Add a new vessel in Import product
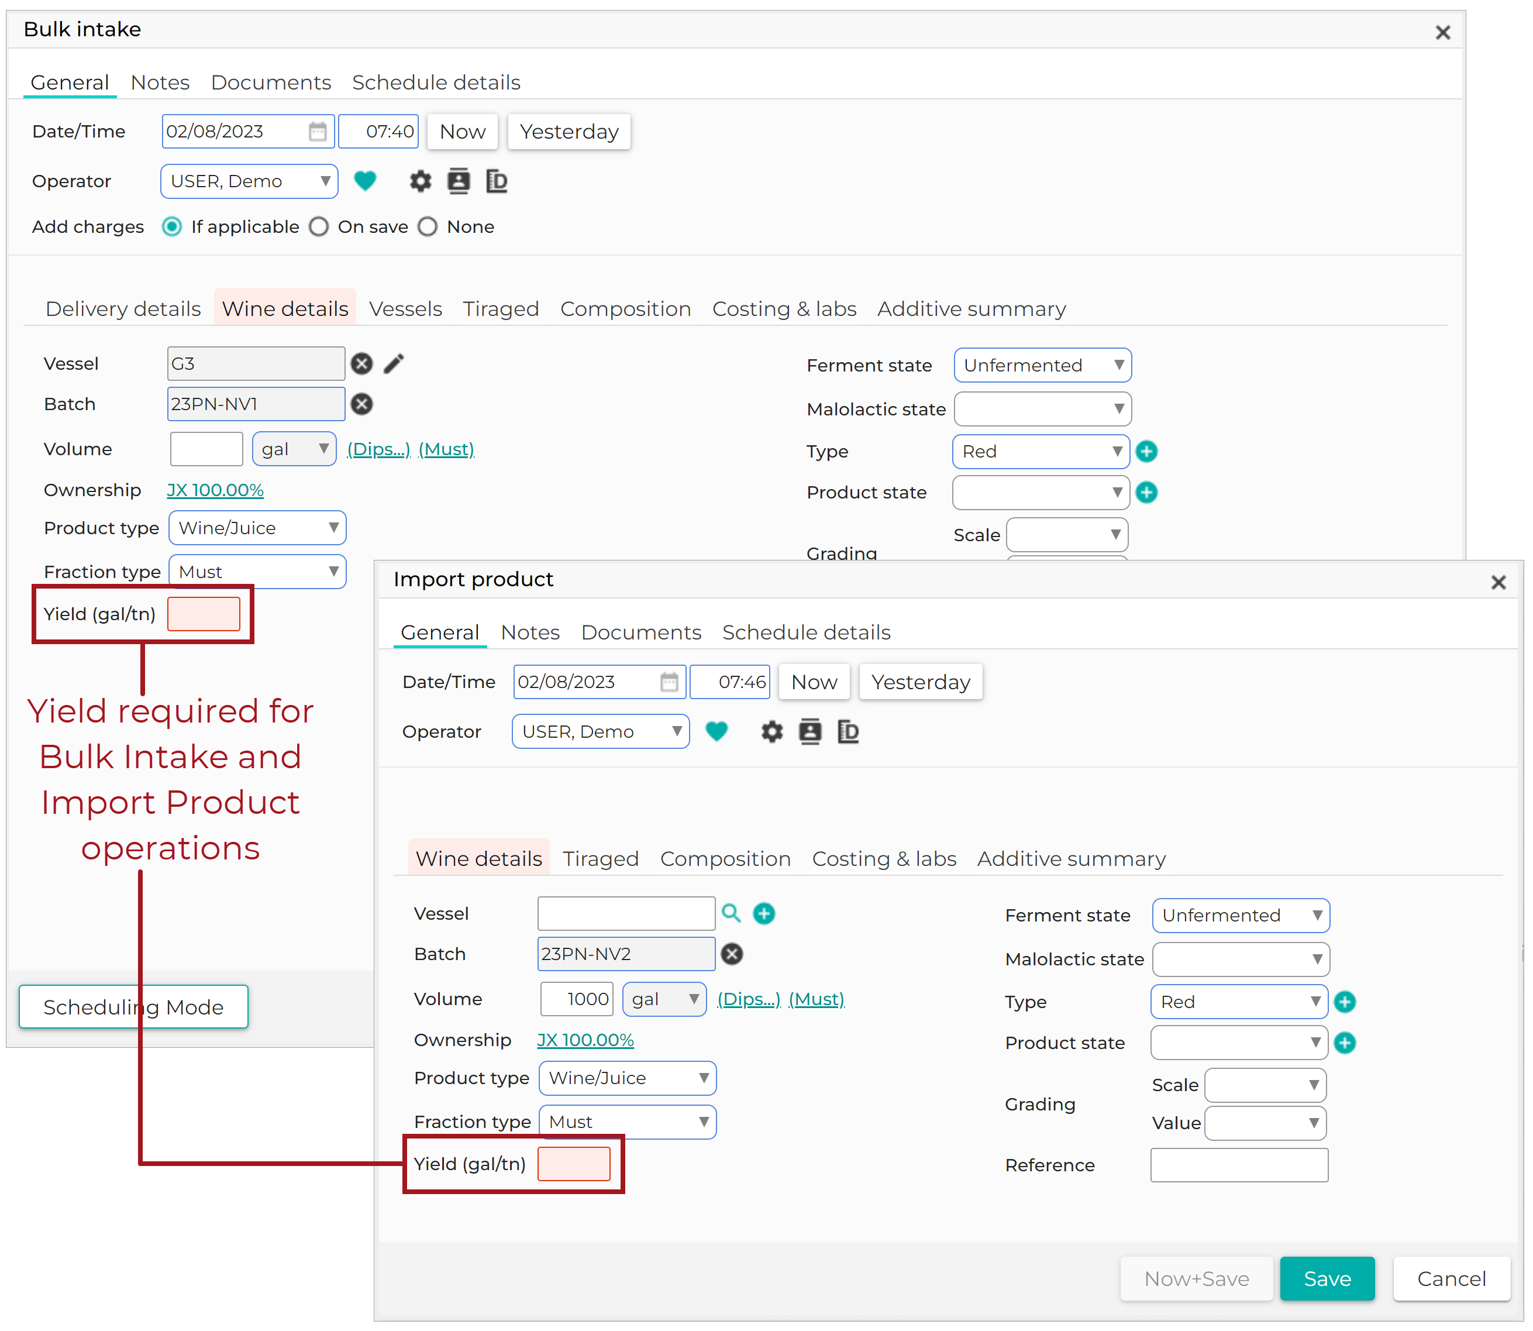This screenshot has width=1533, height=1331. coord(764,914)
